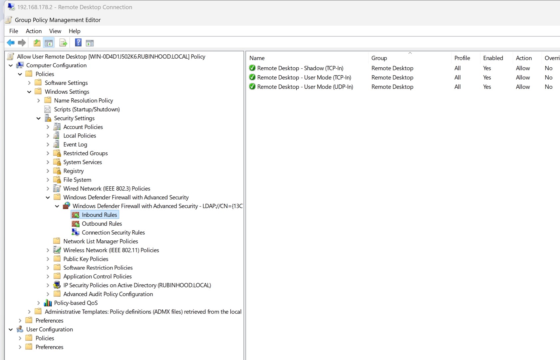Collapse Windows Defender Firewall with Advanced Security folder
The height and width of the screenshot is (360, 560).
[48, 197]
